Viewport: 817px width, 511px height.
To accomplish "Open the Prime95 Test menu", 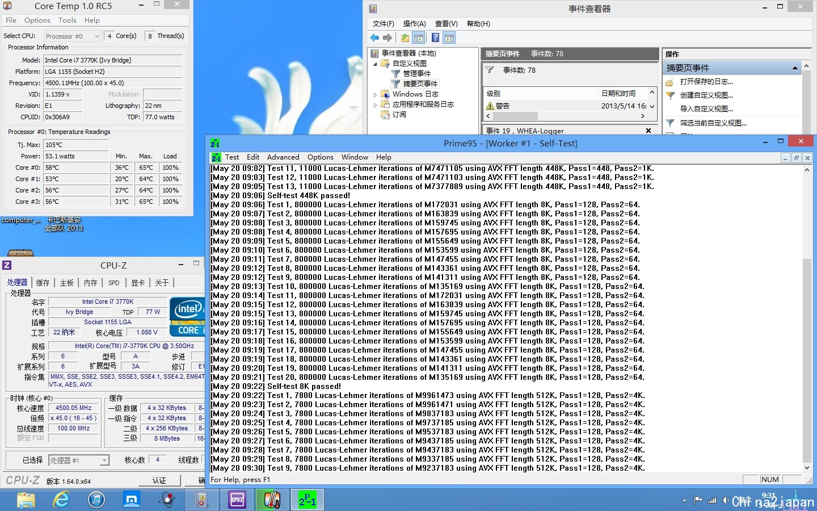I will (232, 157).
